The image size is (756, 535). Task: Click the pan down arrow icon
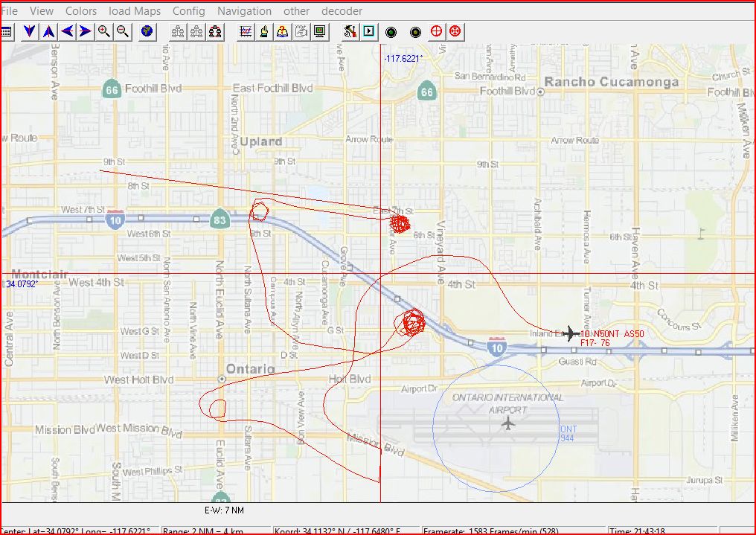(29, 31)
